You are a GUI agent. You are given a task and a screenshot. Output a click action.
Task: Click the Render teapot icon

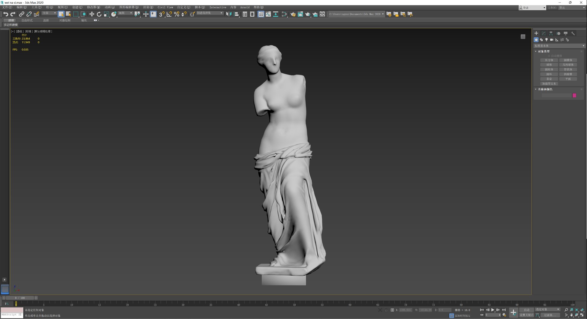(x=308, y=14)
